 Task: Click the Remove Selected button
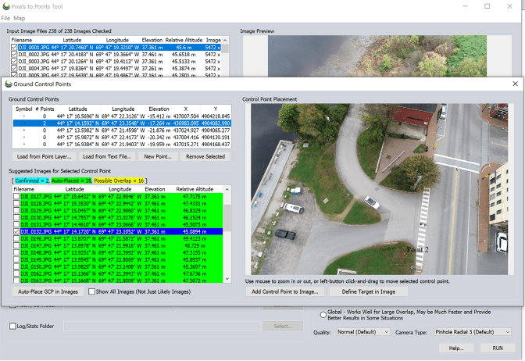click(x=205, y=156)
